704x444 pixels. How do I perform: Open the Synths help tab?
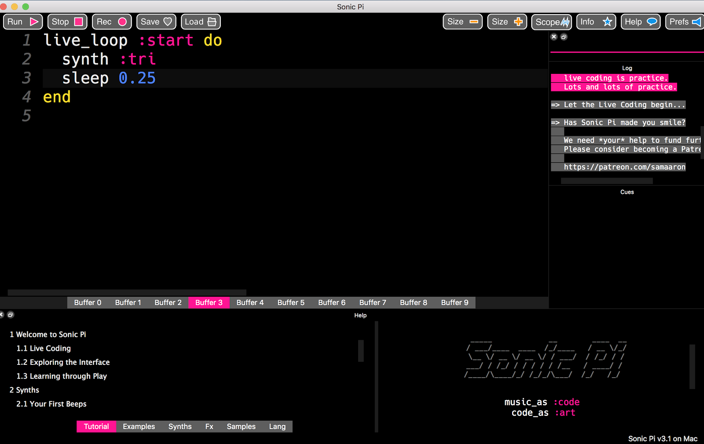[x=180, y=426]
